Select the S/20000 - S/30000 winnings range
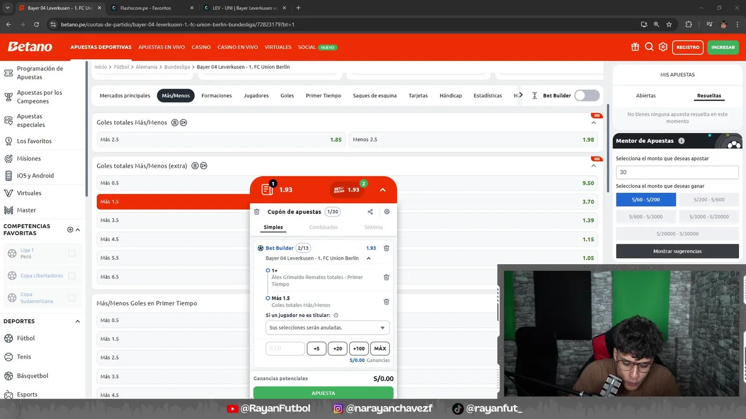 [677, 233]
